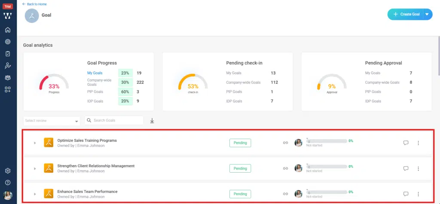Click owner avatar on Strengthen Client Relationship row
The image size is (440, 204).
tap(298, 168)
